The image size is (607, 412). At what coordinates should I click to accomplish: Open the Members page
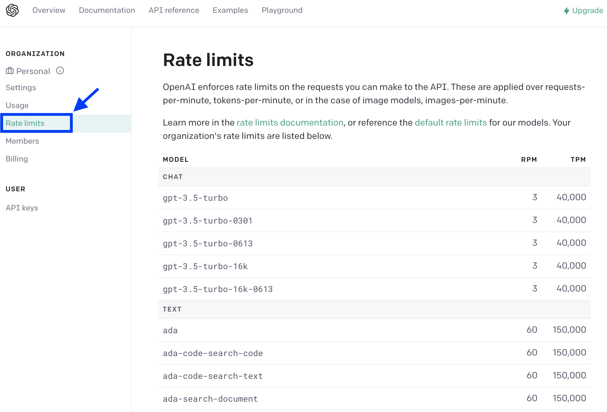(22, 141)
